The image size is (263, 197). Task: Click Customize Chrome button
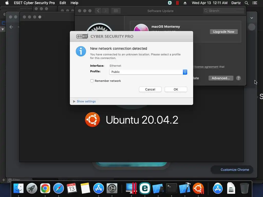(232, 170)
